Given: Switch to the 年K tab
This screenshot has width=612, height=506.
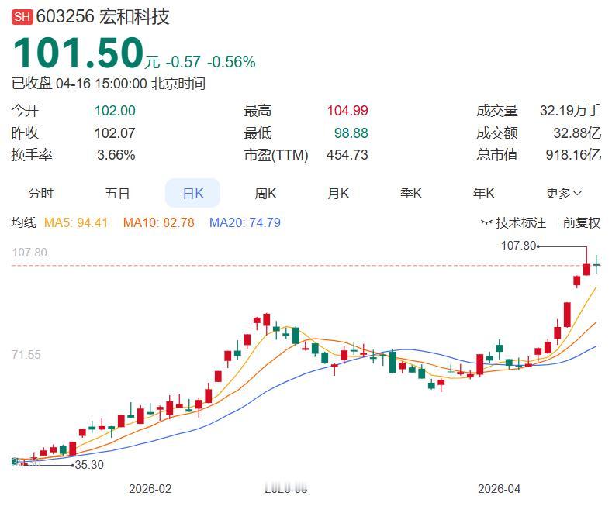Looking at the screenshot, I should [x=483, y=193].
